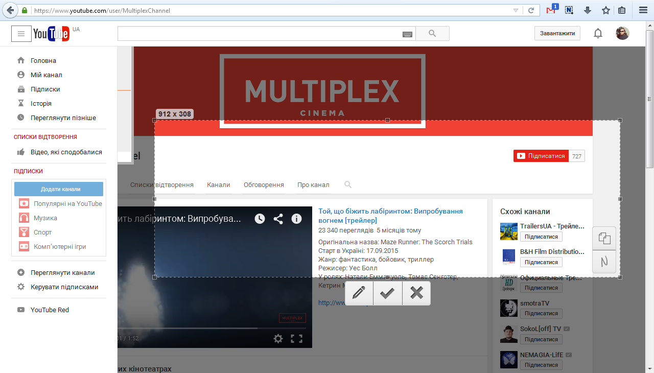Open the video player settings gear
This screenshot has width=654, height=373.
click(278, 338)
